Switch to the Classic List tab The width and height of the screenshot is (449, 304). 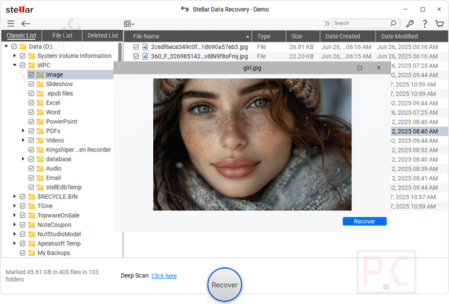click(21, 35)
